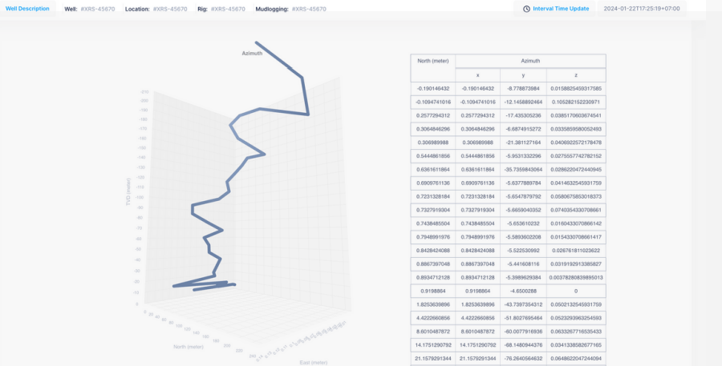
Task: Select the y cell with value -35.7359843064
Action: point(523,170)
